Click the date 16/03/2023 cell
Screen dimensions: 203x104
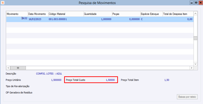point(35,19)
